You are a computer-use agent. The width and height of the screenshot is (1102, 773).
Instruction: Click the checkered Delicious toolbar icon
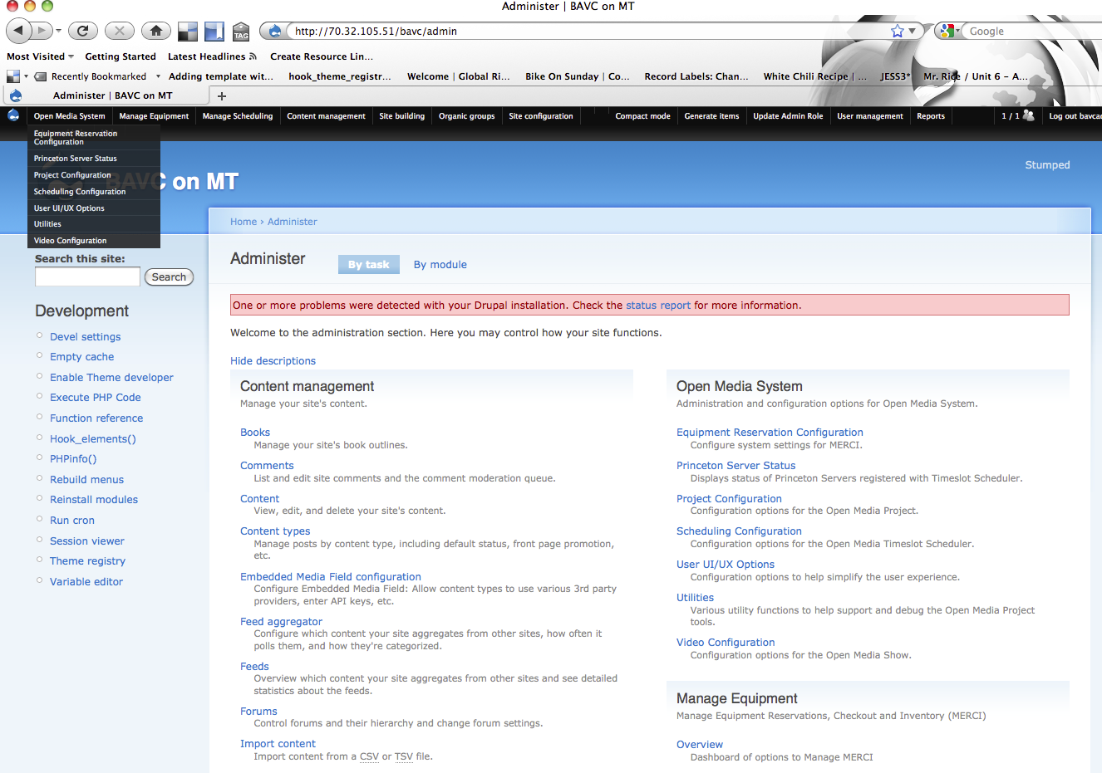(188, 32)
